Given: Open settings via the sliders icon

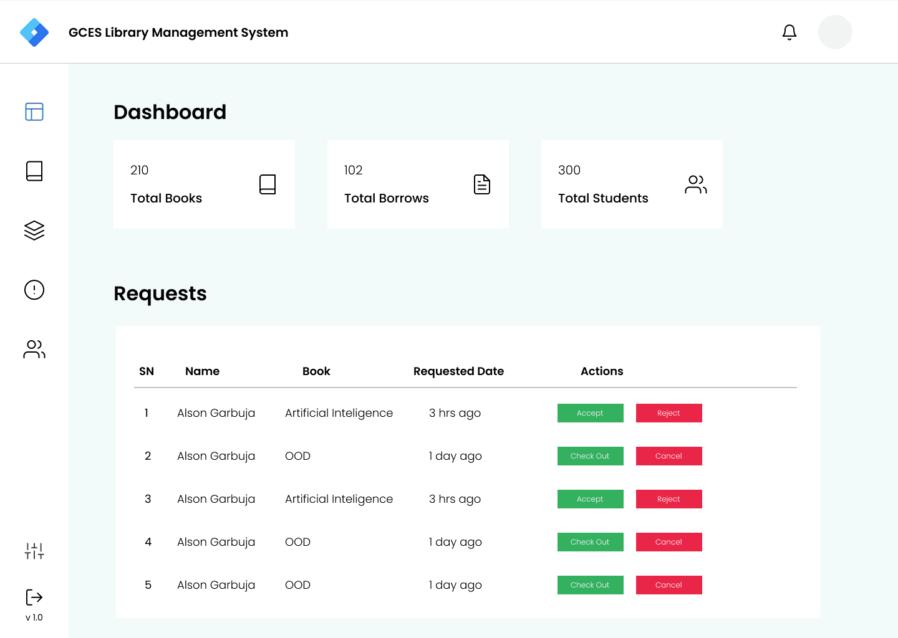Looking at the screenshot, I should [x=34, y=551].
